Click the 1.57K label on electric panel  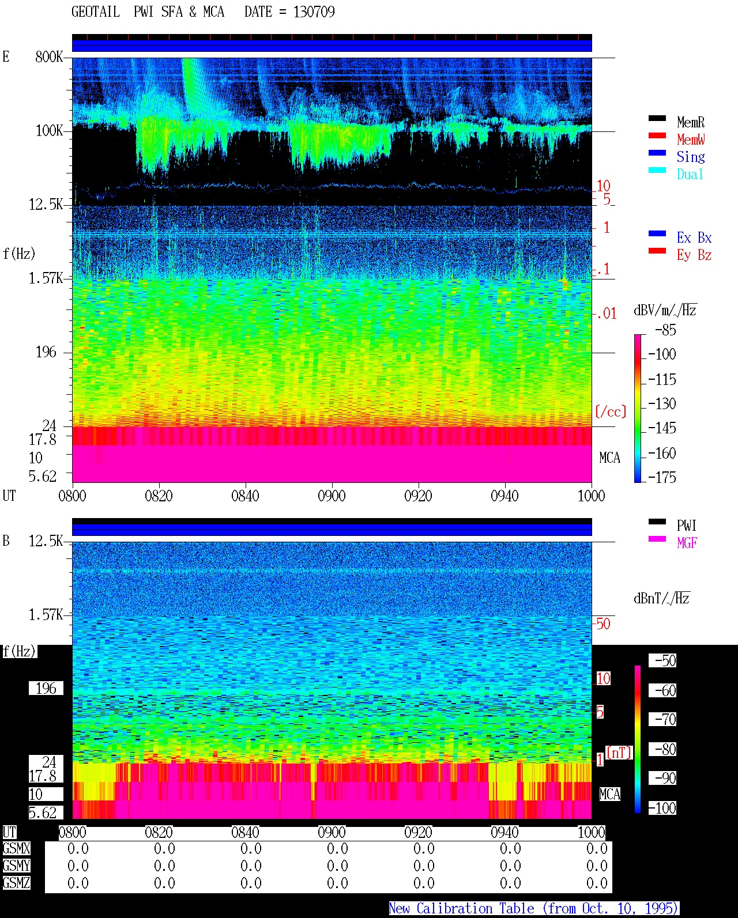pyautogui.click(x=46, y=278)
